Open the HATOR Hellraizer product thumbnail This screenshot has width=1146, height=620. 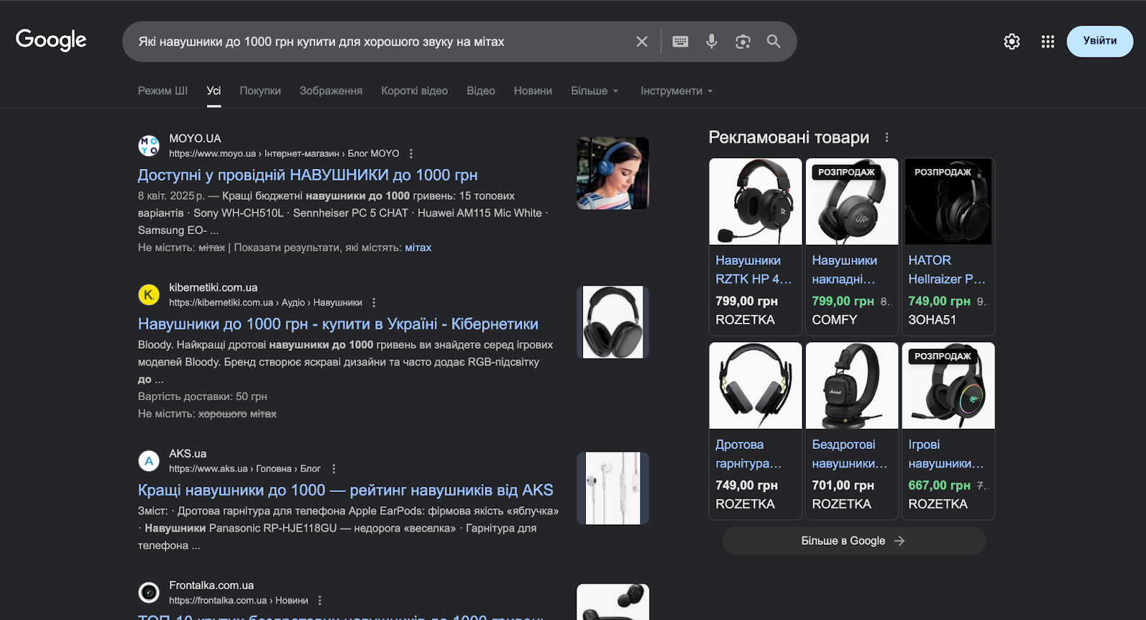[x=948, y=202]
